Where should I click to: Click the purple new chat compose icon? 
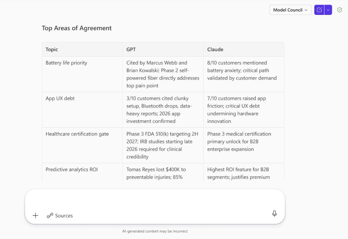[x=319, y=10]
